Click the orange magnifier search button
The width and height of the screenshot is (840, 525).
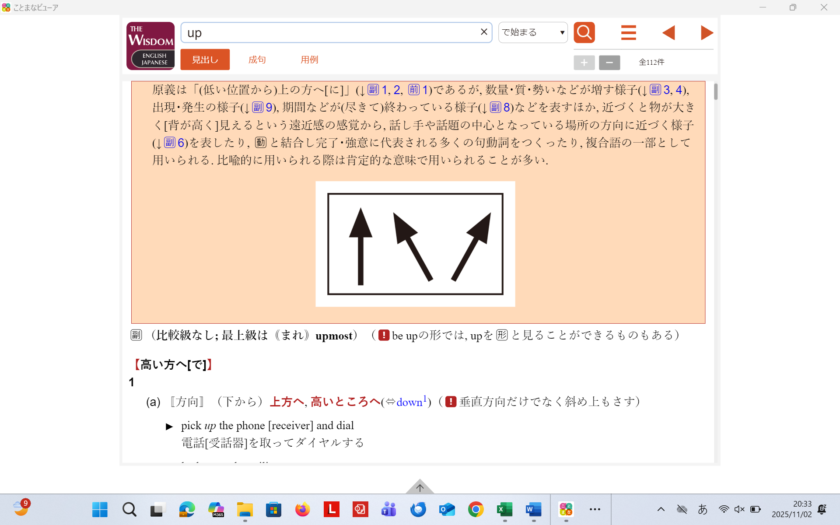coord(584,32)
